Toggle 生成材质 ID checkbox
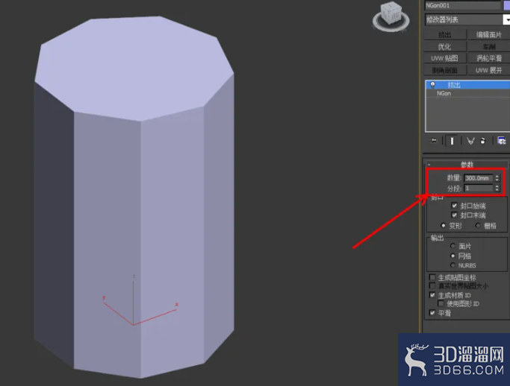Screen dimensions: 510x386 tap(432, 295)
